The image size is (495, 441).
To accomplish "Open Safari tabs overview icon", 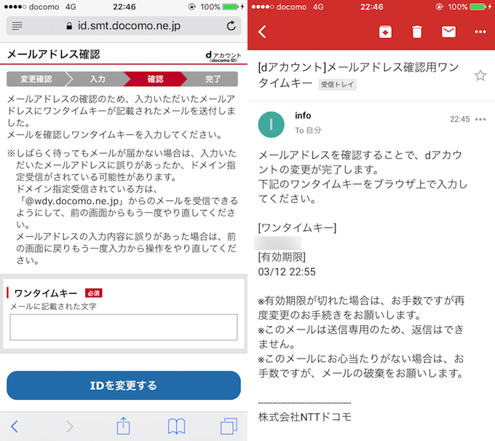I will tap(229, 426).
